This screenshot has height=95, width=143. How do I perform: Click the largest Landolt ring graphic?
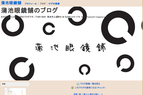click(x=118, y=27)
